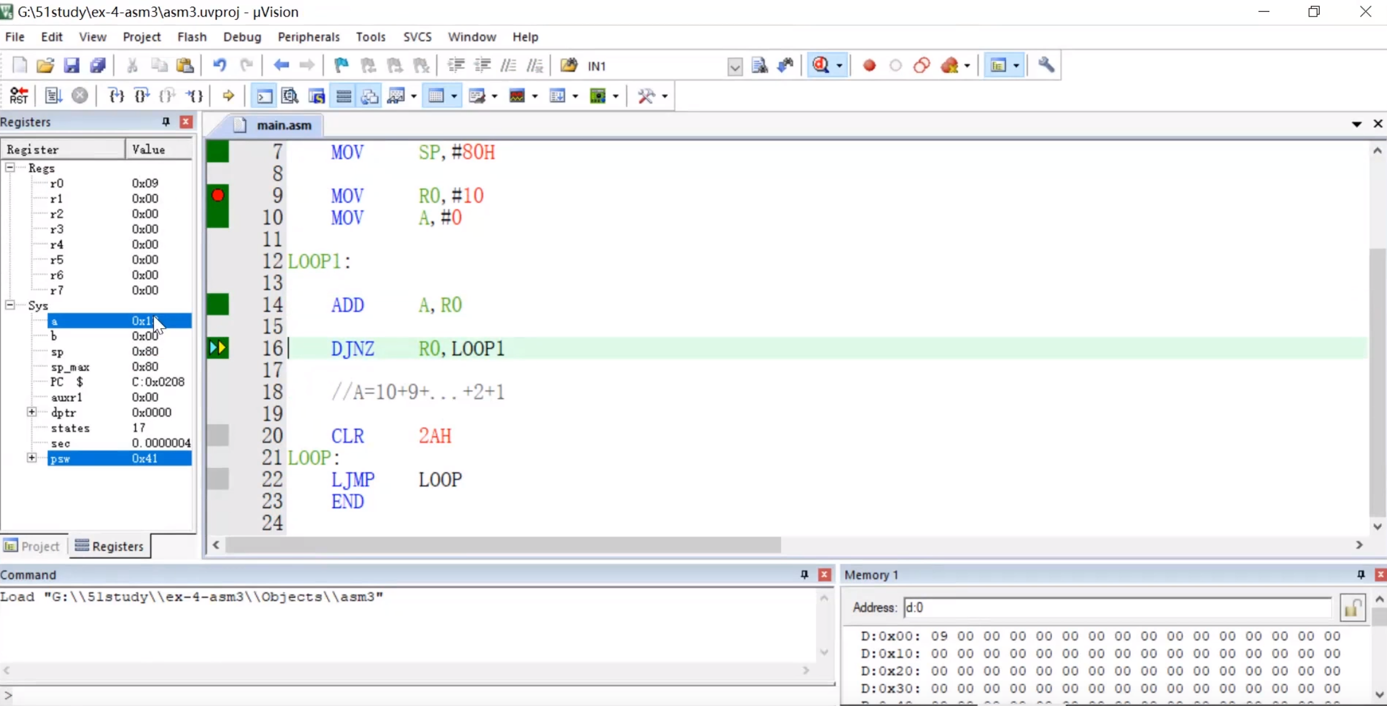Toggle the Registers window display
Viewport: 1387px width, 706px height.
[344, 96]
